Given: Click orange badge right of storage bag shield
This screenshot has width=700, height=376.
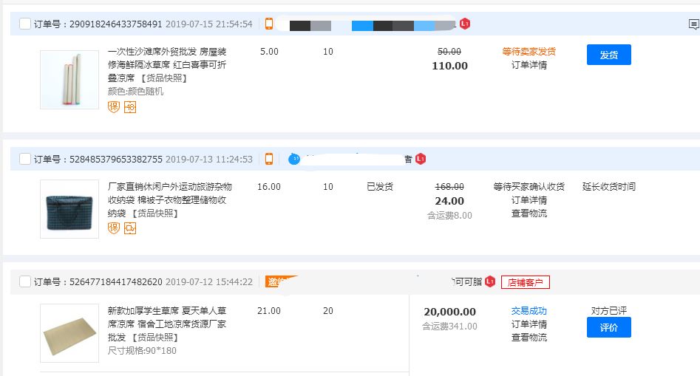Looking at the screenshot, I should tap(130, 228).
